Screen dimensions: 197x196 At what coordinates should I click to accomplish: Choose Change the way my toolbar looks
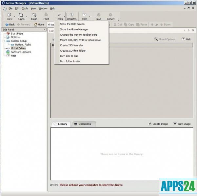(x=81, y=35)
